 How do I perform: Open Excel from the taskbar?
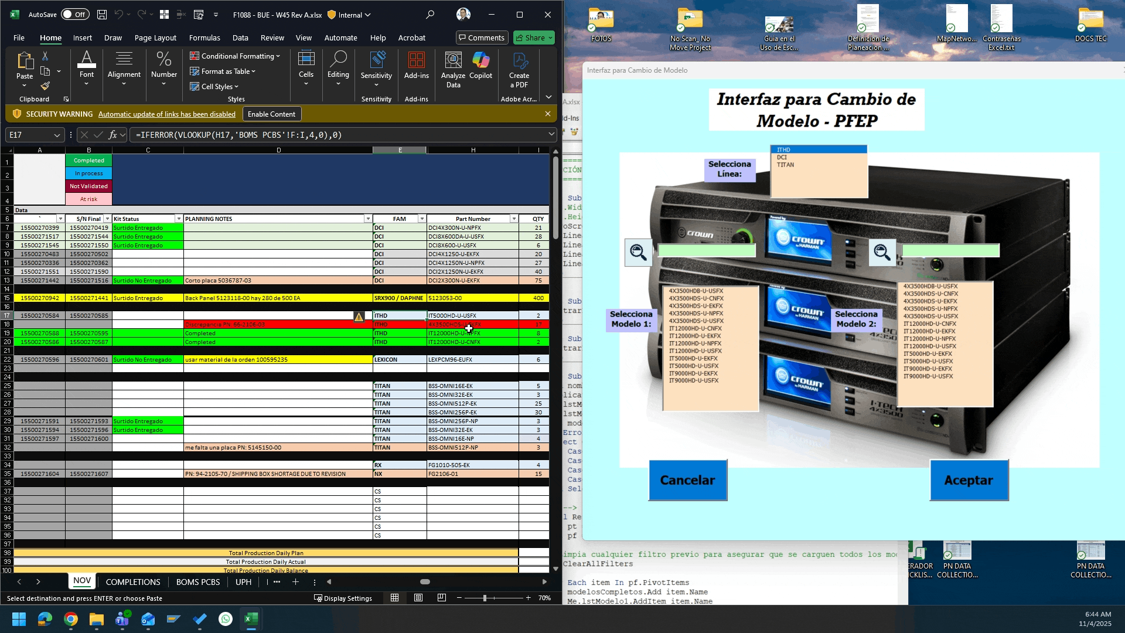click(x=251, y=619)
